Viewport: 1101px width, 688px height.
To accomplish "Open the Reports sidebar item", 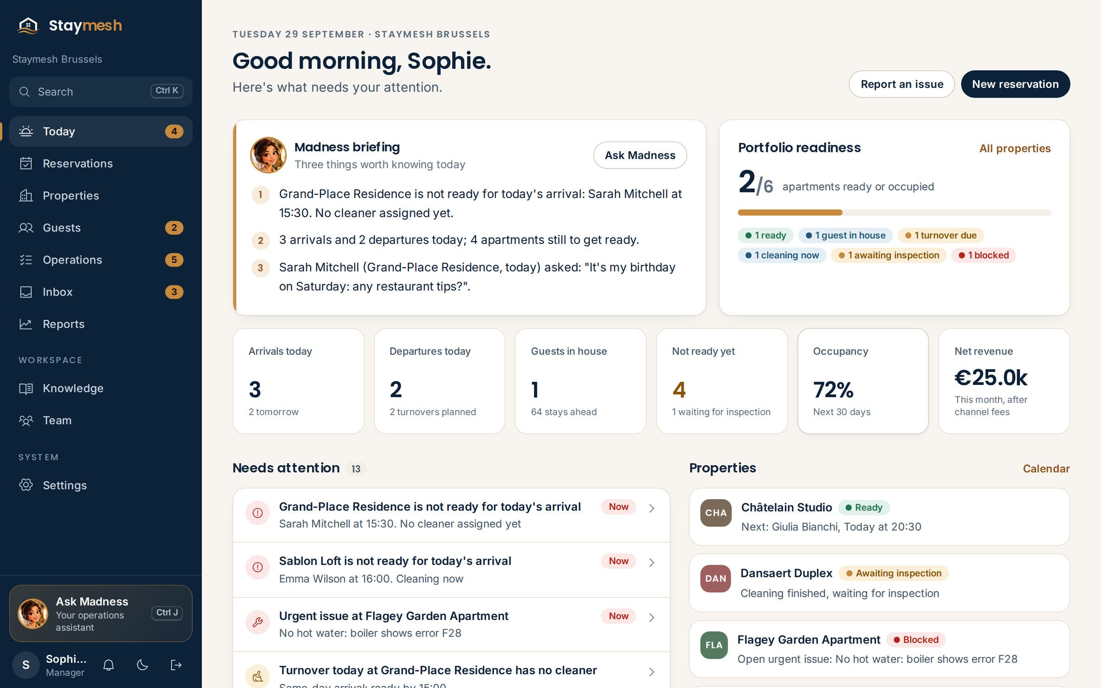I will [x=101, y=324].
